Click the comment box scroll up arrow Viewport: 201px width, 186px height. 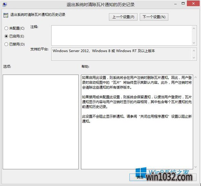point(194,28)
